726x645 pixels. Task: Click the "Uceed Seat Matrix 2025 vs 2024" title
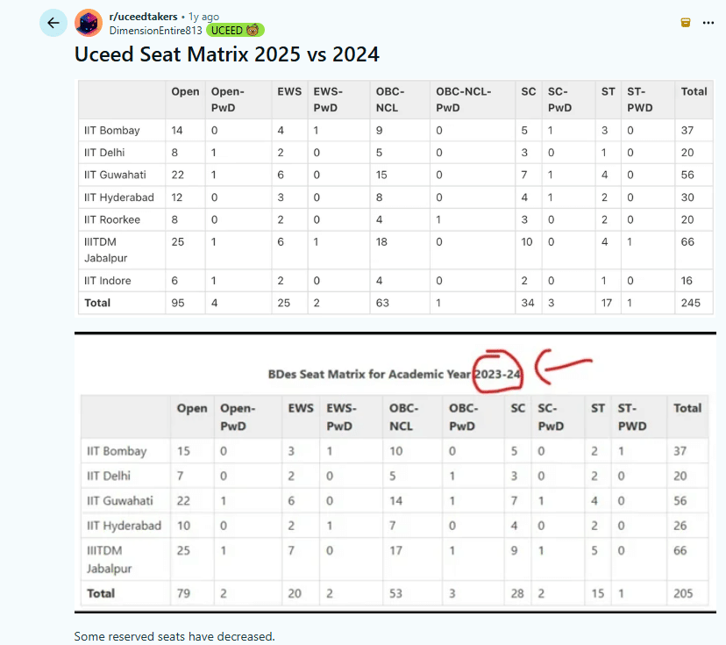click(226, 54)
